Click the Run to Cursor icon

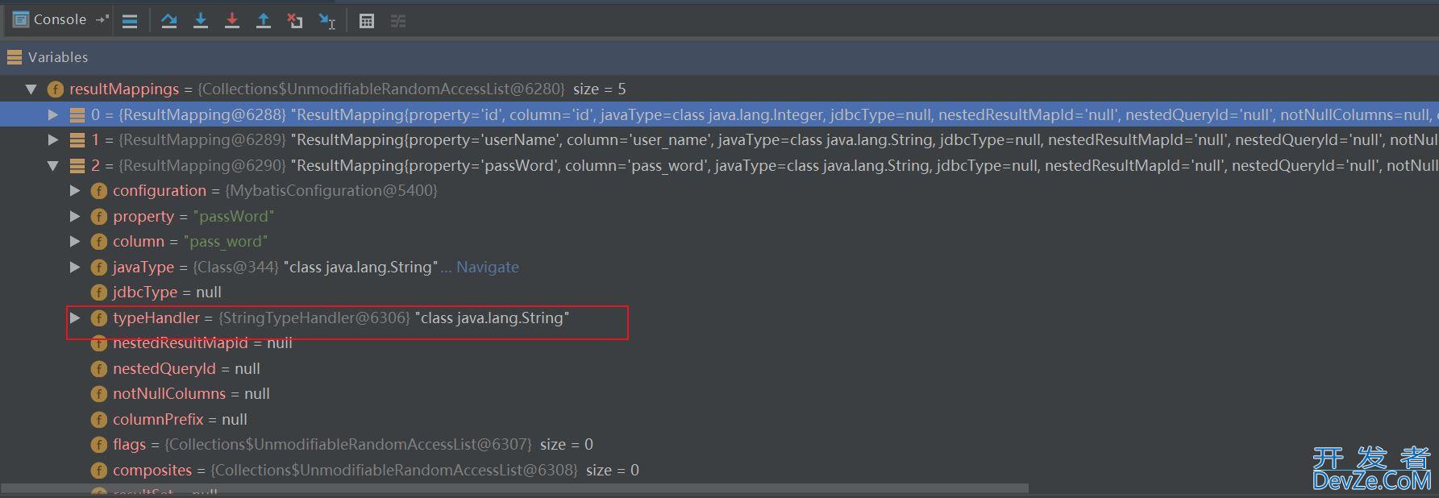[x=327, y=21]
